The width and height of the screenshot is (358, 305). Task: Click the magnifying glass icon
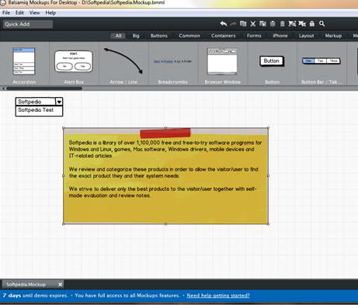point(322,24)
